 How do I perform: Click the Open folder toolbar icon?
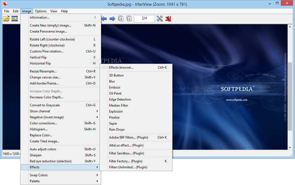click(6, 18)
